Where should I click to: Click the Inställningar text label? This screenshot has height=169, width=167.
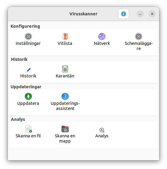pyautogui.click(x=28, y=43)
